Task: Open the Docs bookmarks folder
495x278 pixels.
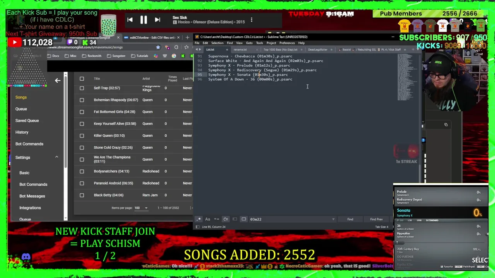Action: tap(53, 56)
